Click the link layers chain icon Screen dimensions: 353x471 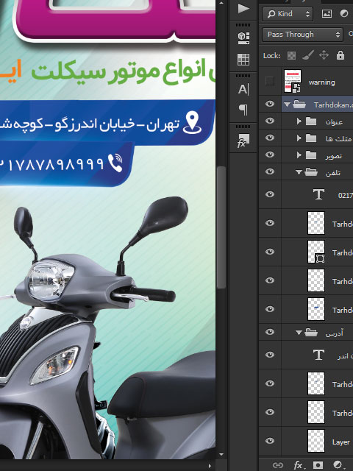coord(278,465)
